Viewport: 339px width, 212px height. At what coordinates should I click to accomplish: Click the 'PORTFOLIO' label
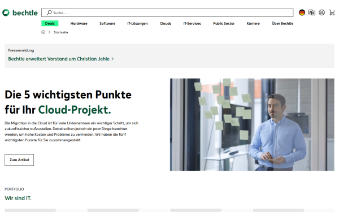pyautogui.click(x=14, y=189)
